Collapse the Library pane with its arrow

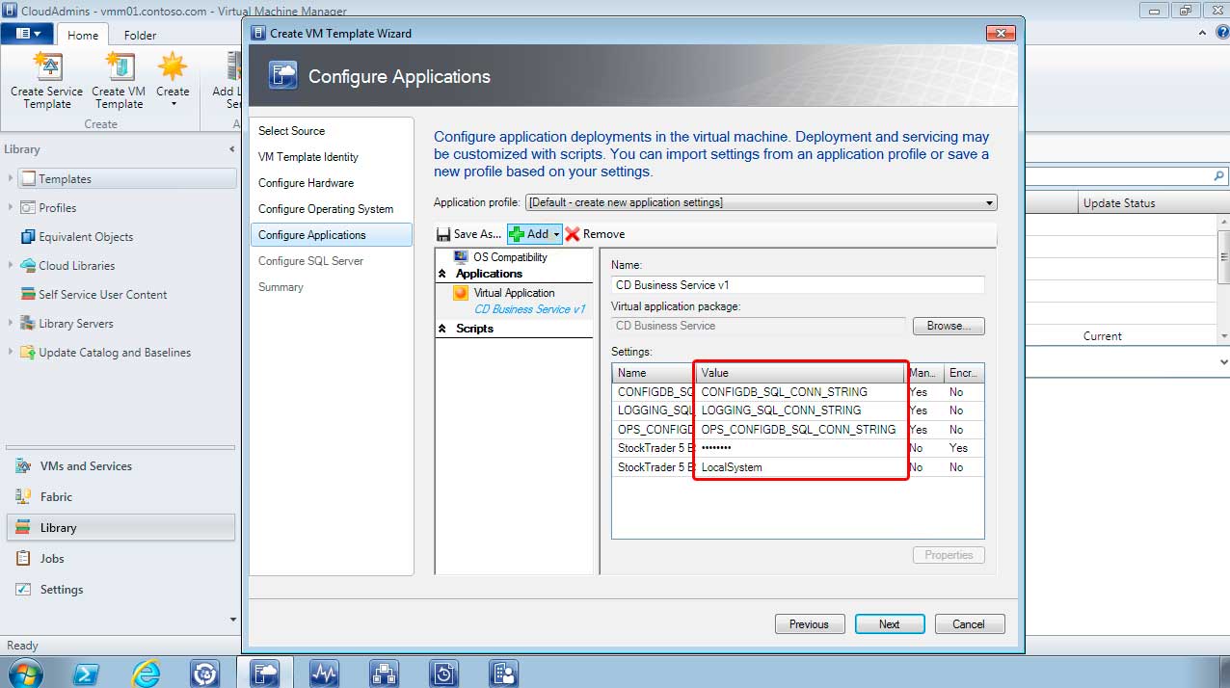(231, 149)
